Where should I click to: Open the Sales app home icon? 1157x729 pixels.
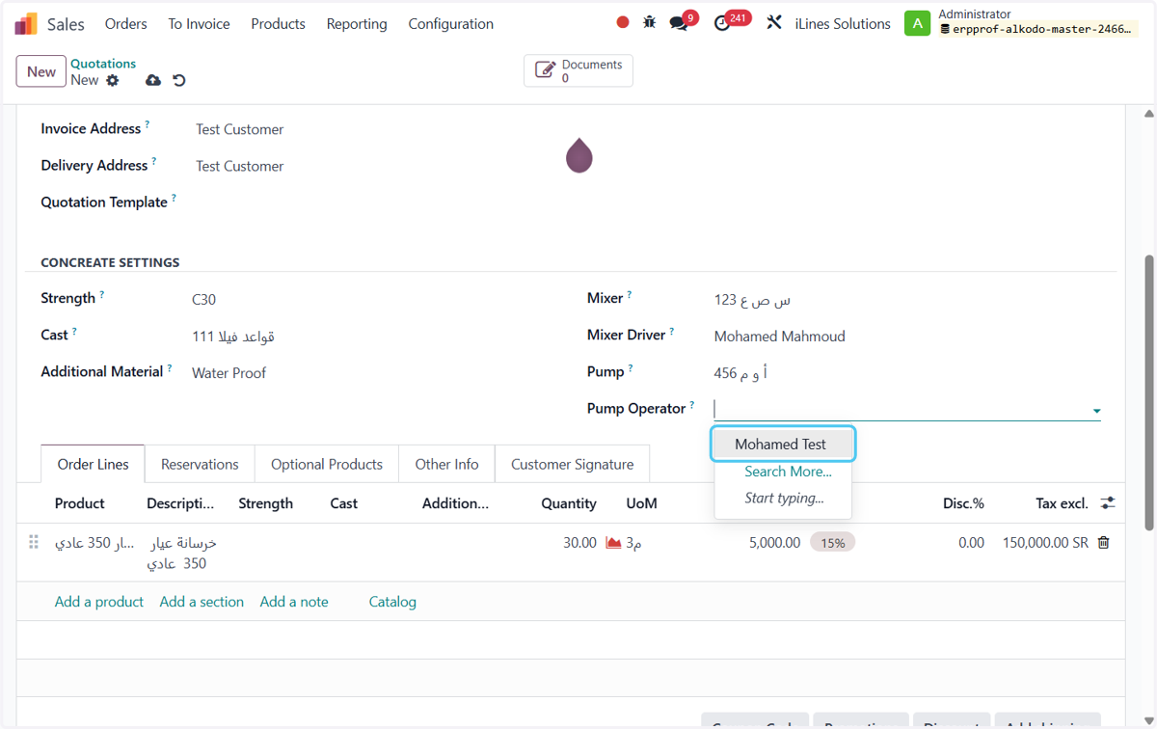(26, 24)
